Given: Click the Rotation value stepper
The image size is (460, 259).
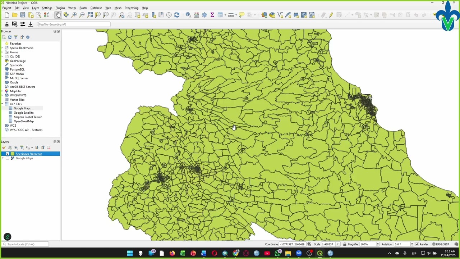Looking at the screenshot, I should click(412, 244).
